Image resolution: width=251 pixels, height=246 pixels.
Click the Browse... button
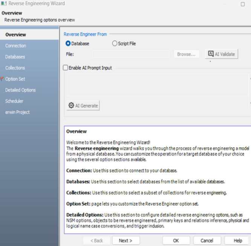tap(186, 54)
